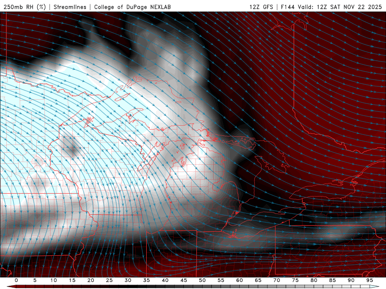Click the colorbar label '30'
Screen dimensions: 386x289
click(128, 280)
